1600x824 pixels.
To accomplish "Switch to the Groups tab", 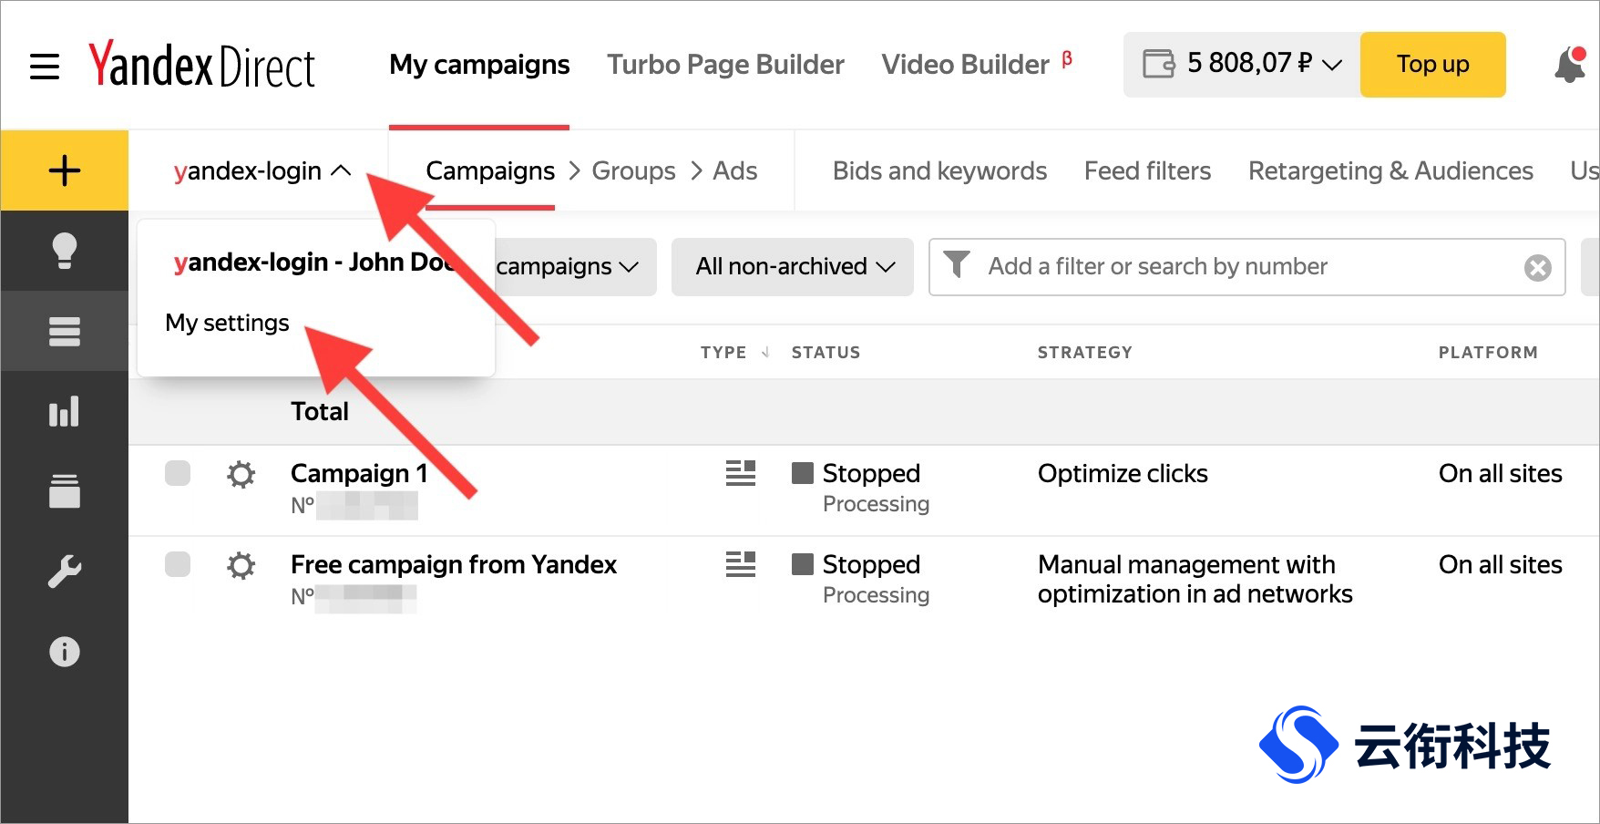I will pos(633,171).
